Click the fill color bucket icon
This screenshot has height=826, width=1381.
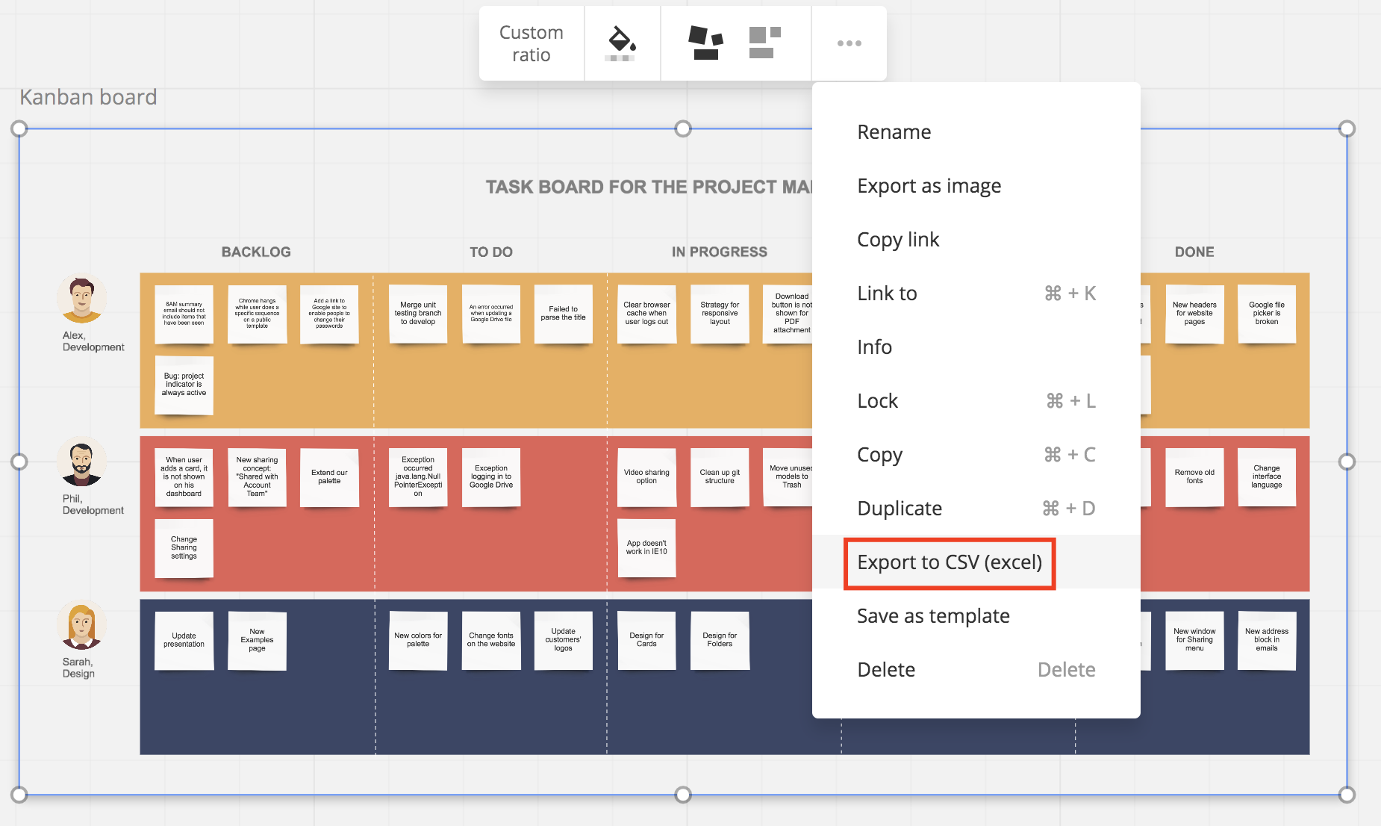point(622,43)
